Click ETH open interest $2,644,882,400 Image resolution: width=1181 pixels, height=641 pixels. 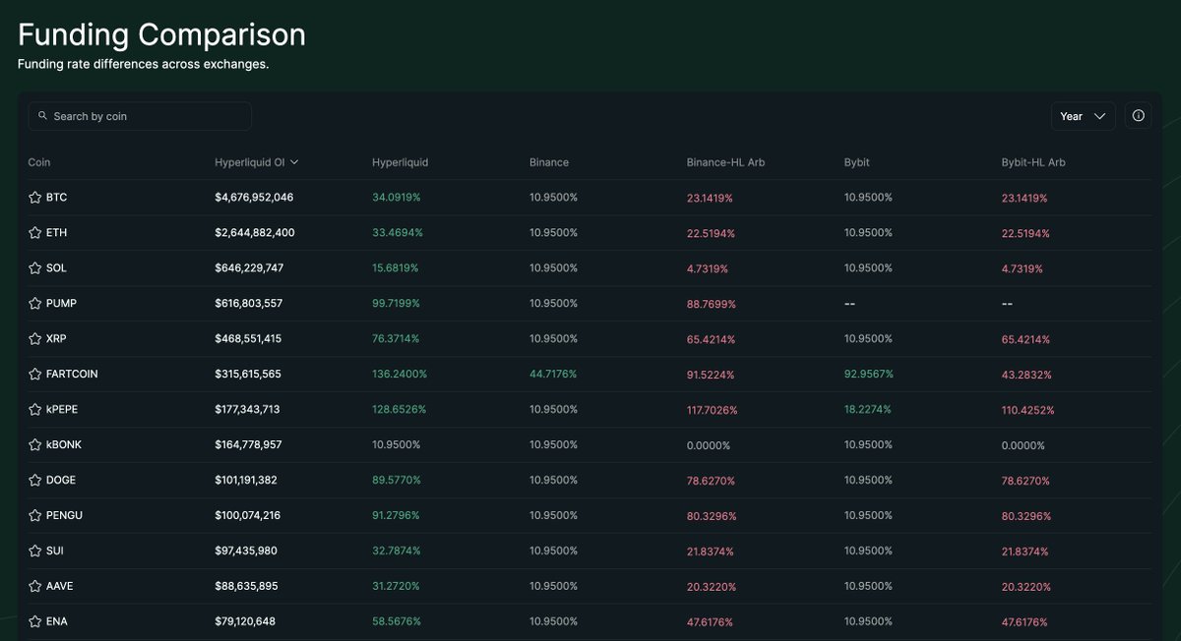pyautogui.click(x=255, y=233)
